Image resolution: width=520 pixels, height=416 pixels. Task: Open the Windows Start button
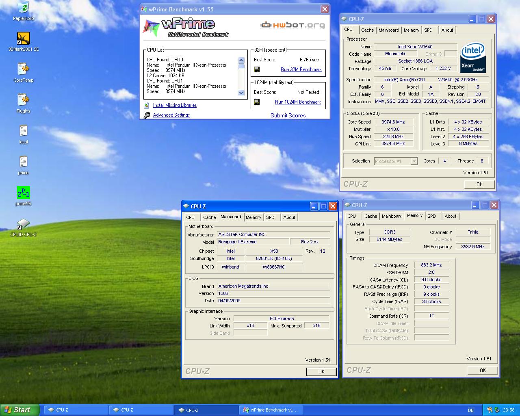coord(20,410)
